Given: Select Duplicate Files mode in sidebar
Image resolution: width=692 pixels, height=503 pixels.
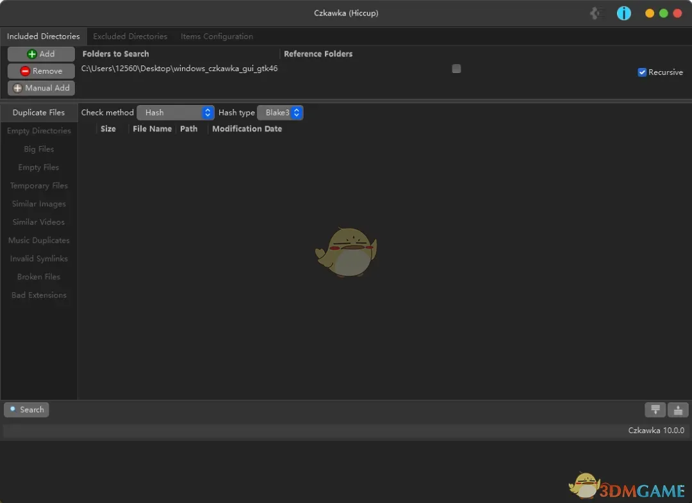Looking at the screenshot, I should [38, 112].
